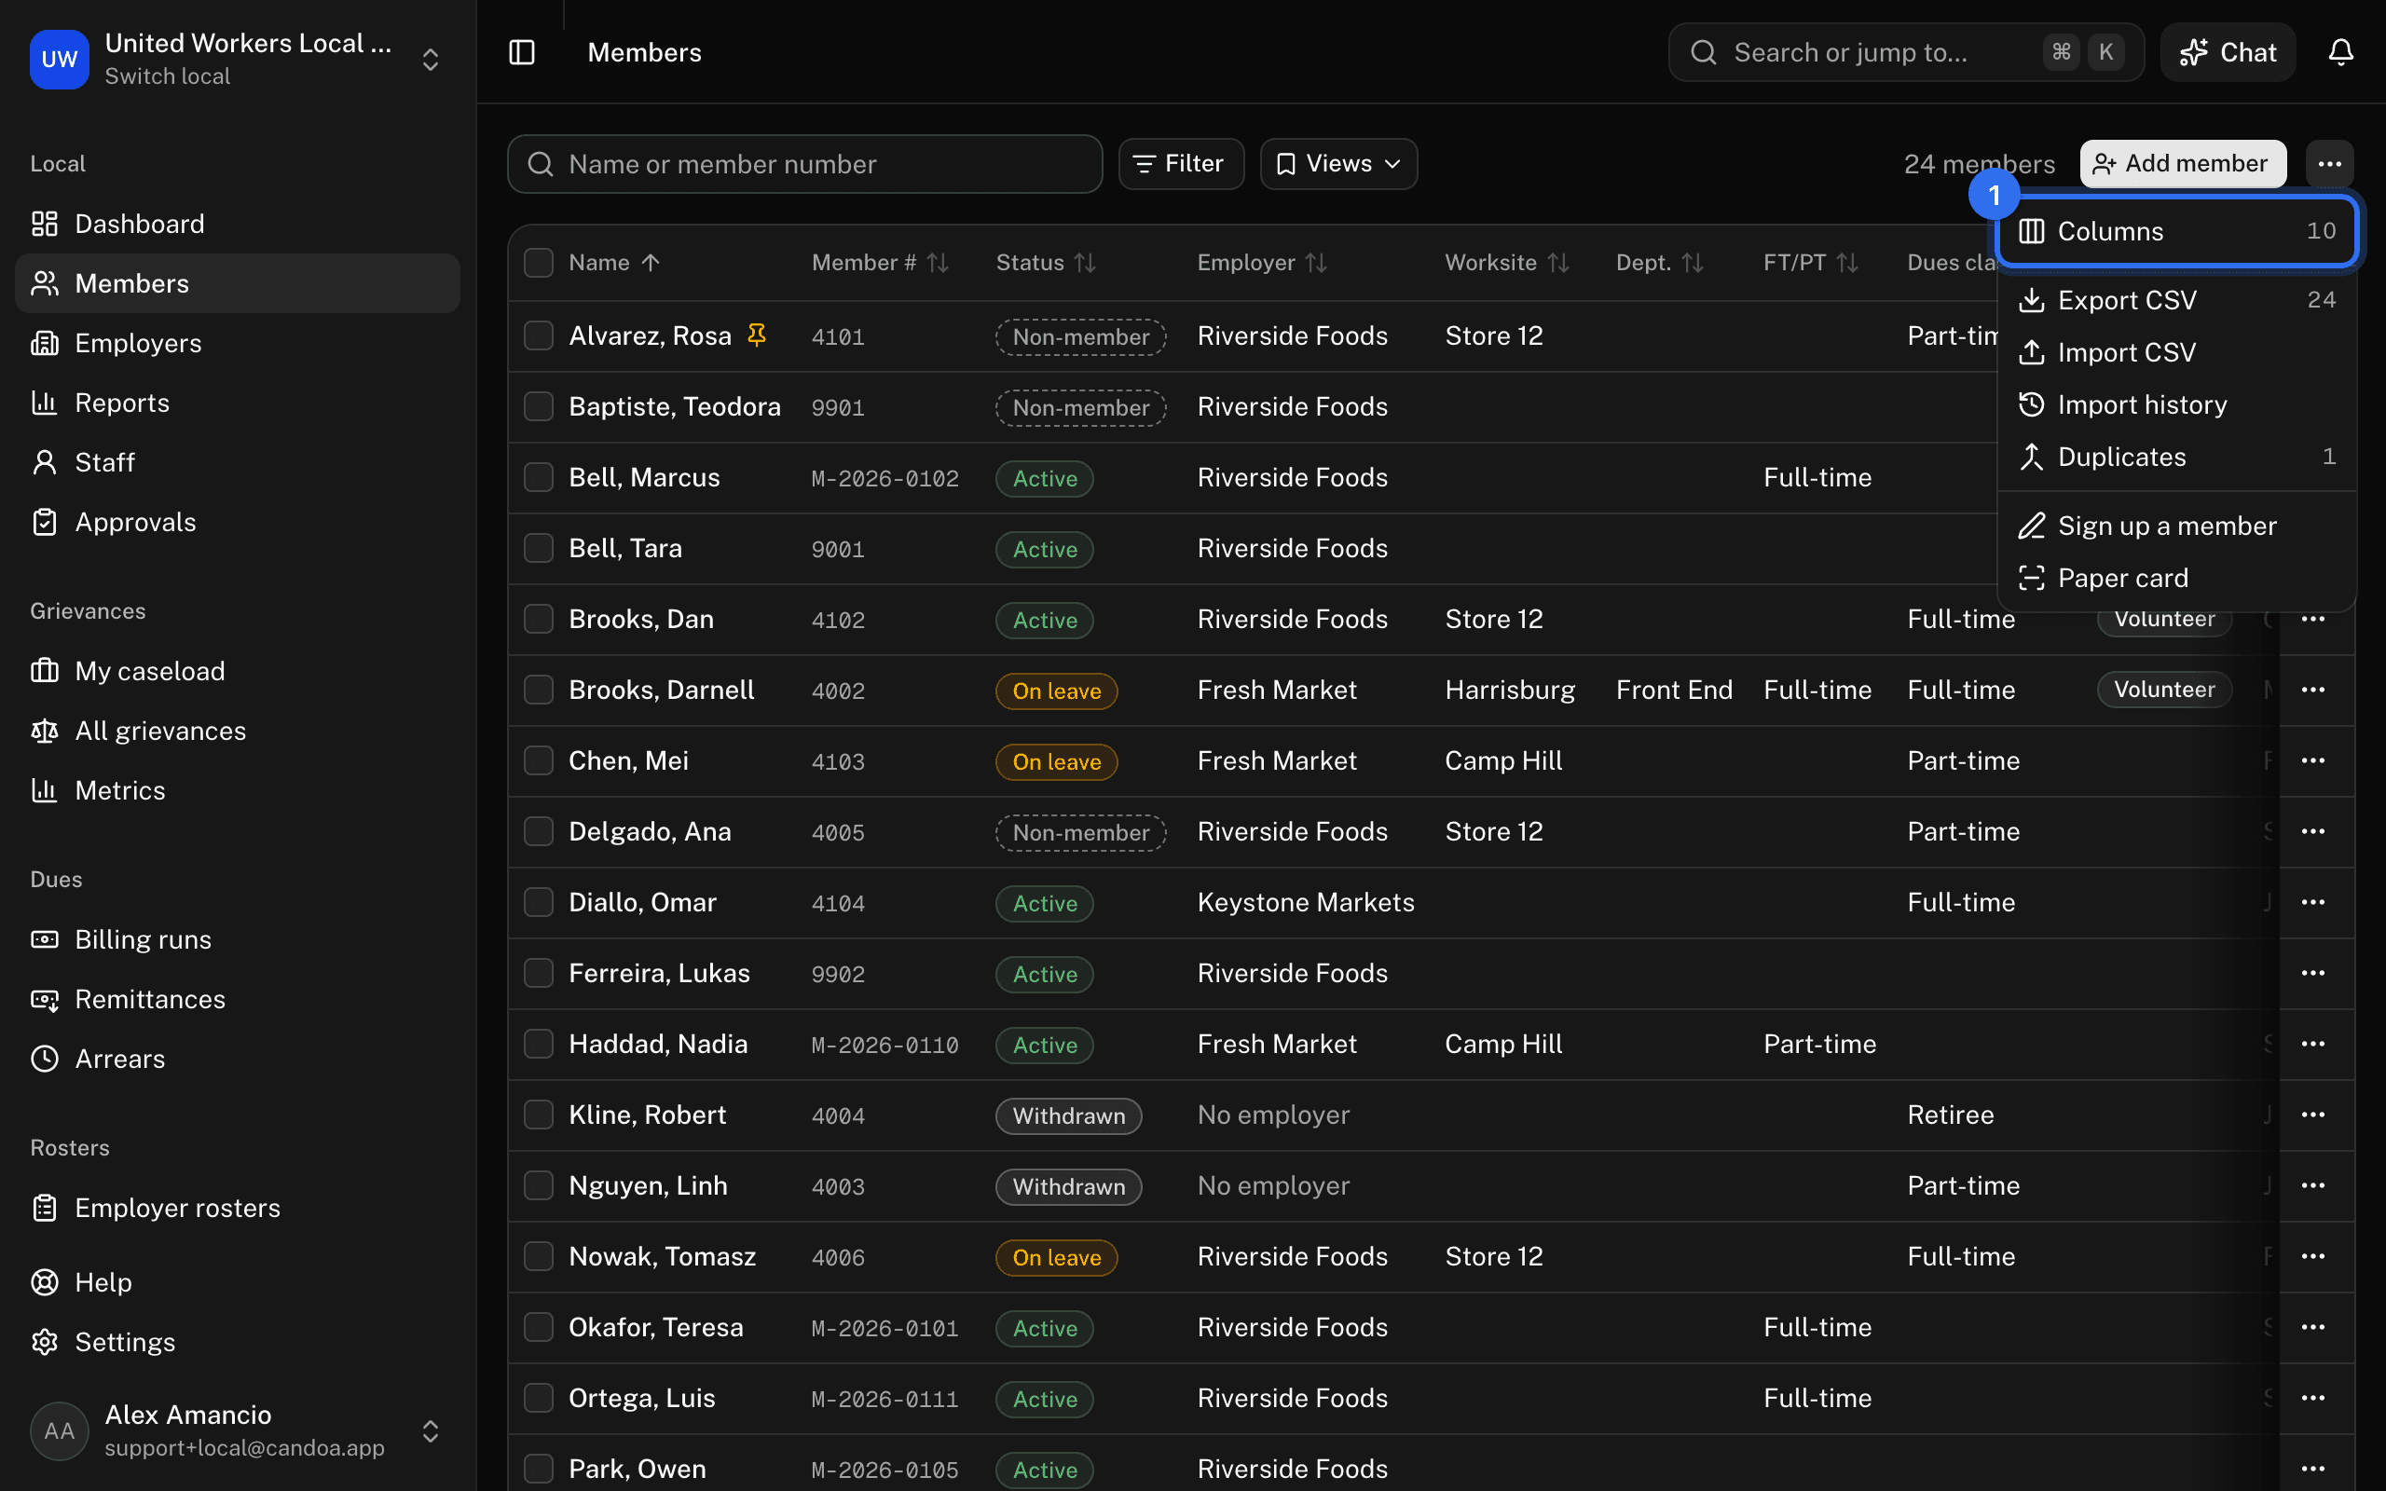The width and height of the screenshot is (2386, 1491).
Task: Choose Sign up a member
Action: click(x=2177, y=526)
